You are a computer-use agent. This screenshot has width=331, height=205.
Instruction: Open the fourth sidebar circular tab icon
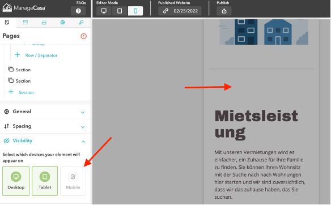click(62, 22)
